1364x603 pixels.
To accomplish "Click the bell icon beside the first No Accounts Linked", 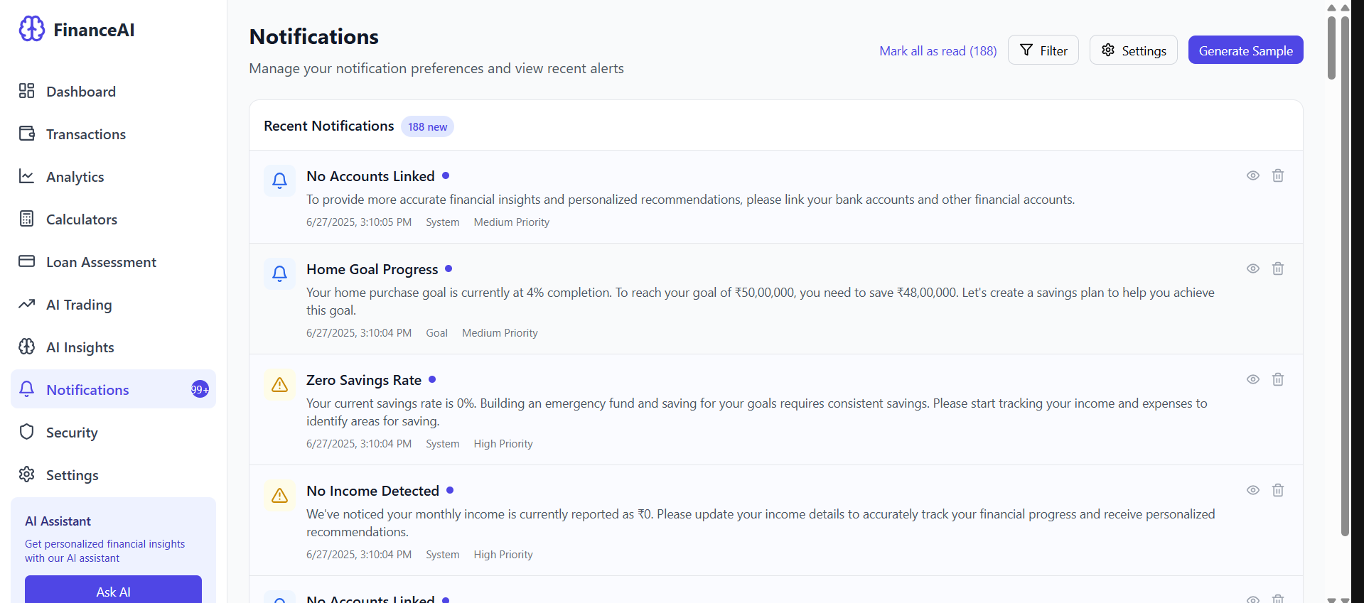I will (279, 180).
